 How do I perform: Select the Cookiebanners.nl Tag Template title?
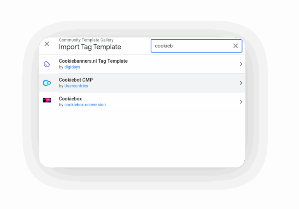93,61
